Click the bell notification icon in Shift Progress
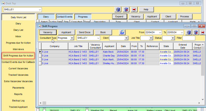The width and height of the screenshot is (206, 111). click(122, 32)
